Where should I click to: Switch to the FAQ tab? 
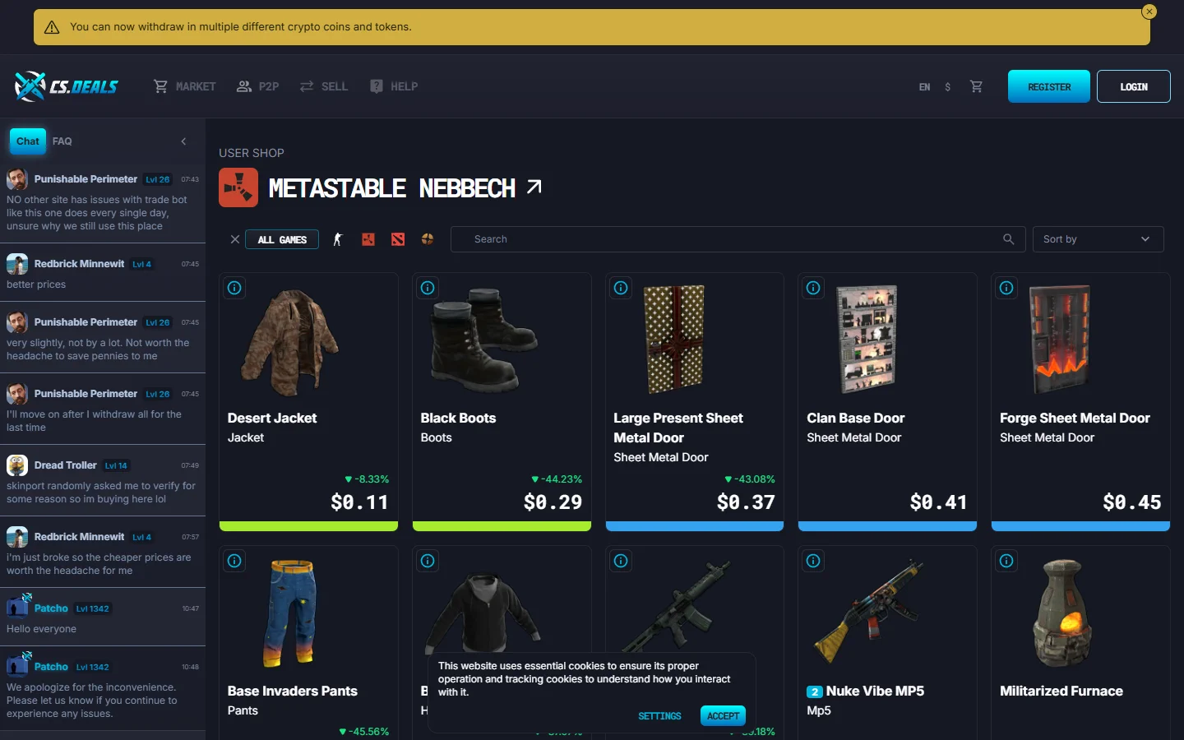62,141
